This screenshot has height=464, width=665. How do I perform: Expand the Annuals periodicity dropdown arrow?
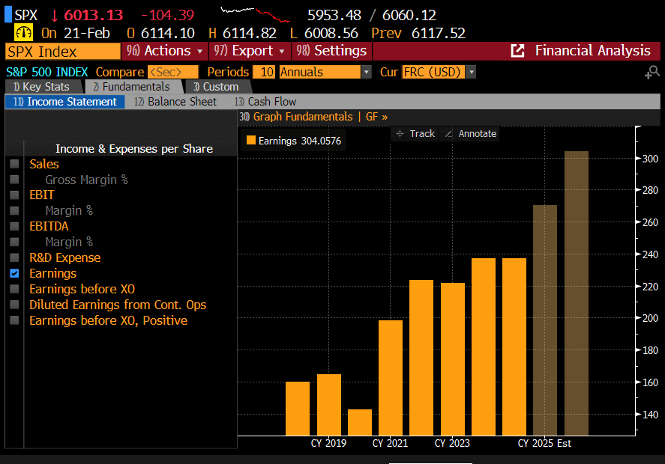367,72
